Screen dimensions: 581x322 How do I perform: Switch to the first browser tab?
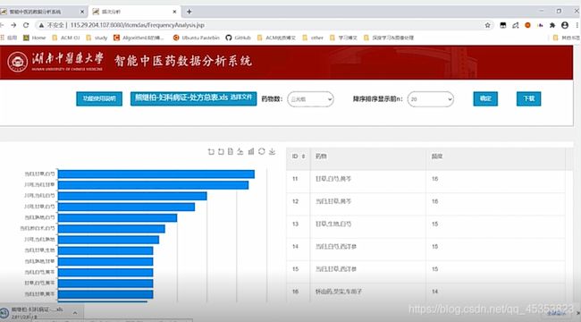43,12
